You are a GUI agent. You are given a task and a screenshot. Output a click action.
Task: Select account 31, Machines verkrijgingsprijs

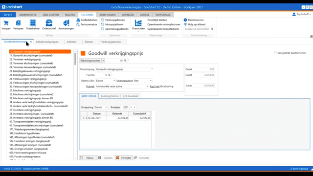click(x=25, y=90)
